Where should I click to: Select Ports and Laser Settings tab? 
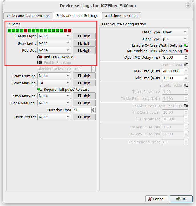pyautogui.click(x=77, y=16)
